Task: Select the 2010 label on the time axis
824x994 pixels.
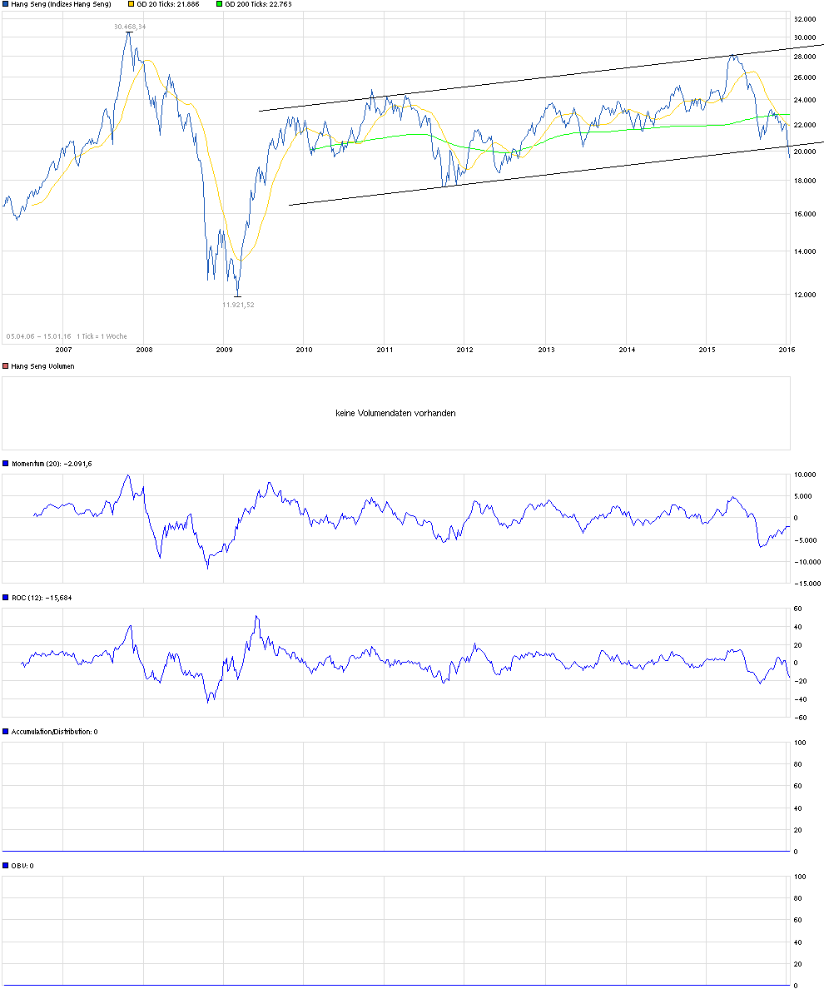Action: click(x=304, y=350)
